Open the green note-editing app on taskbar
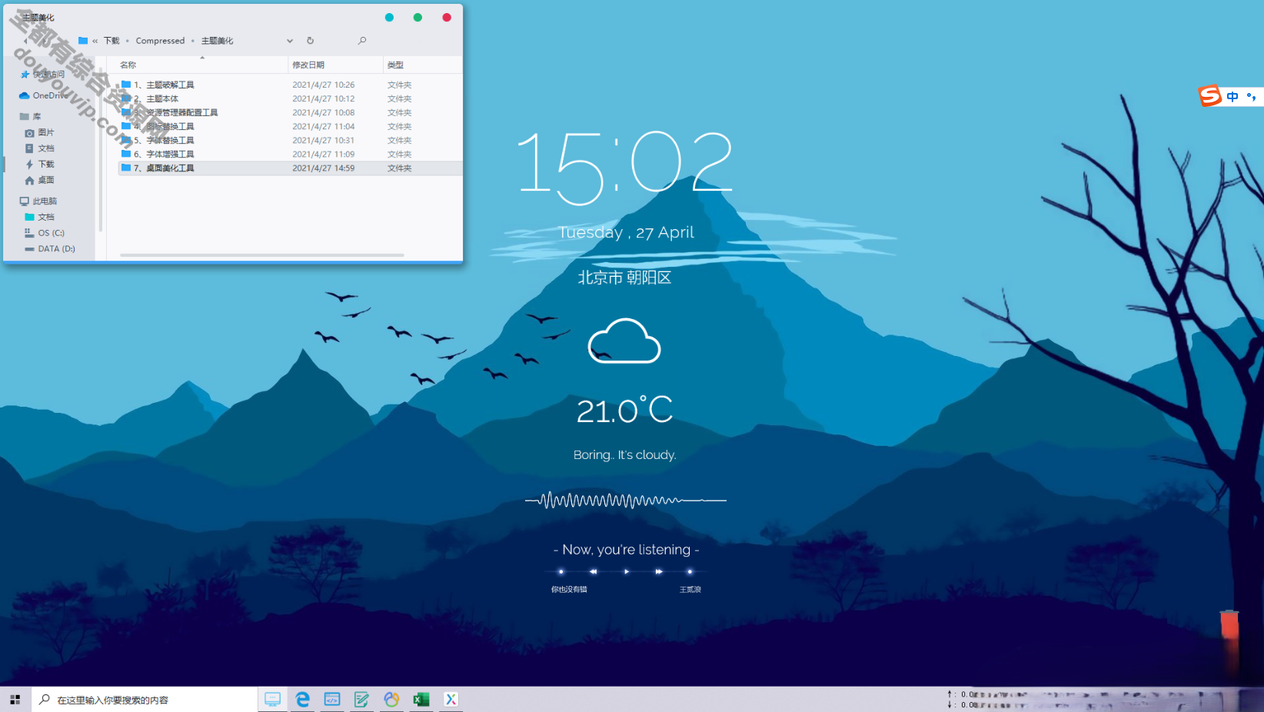 tap(361, 700)
